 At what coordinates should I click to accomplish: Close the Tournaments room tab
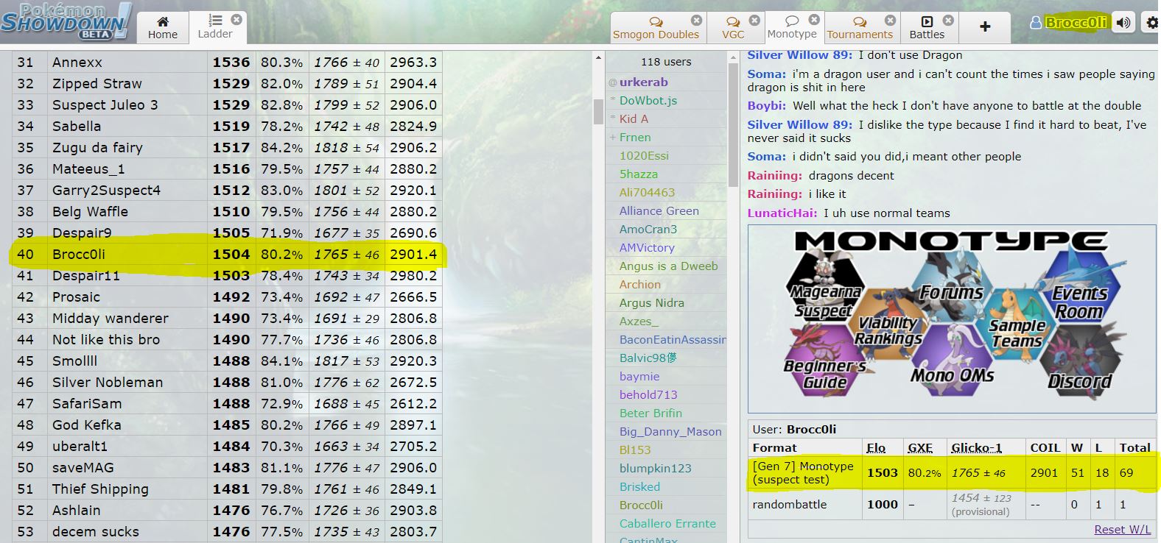point(890,20)
